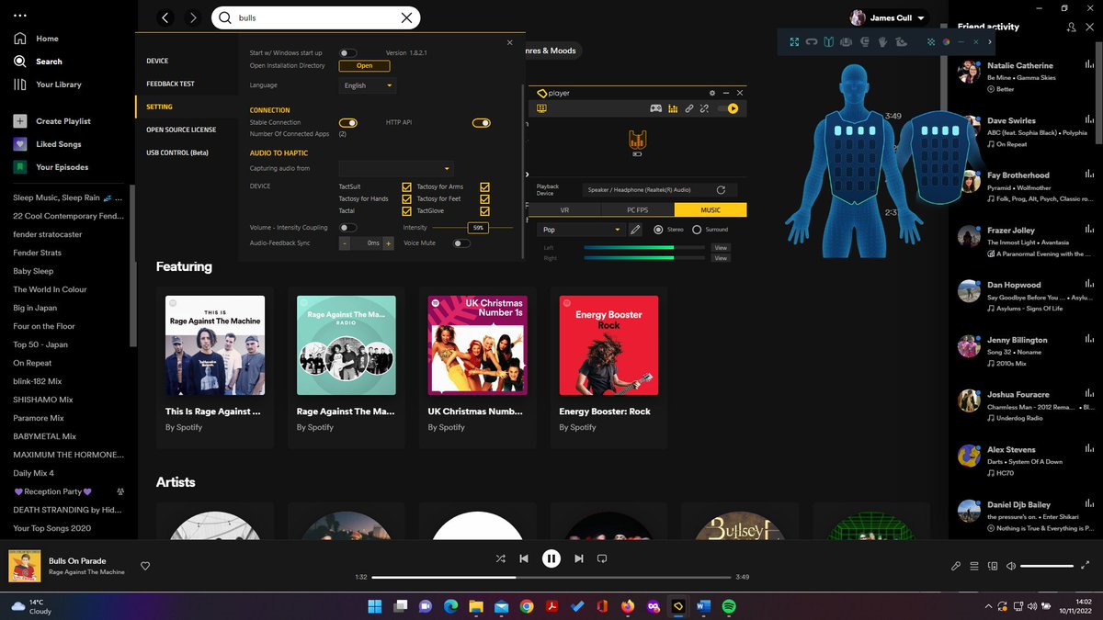Click the Create Playlist plus icon
The width and height of the screenshot is (1103, 620).
(19, 121)
